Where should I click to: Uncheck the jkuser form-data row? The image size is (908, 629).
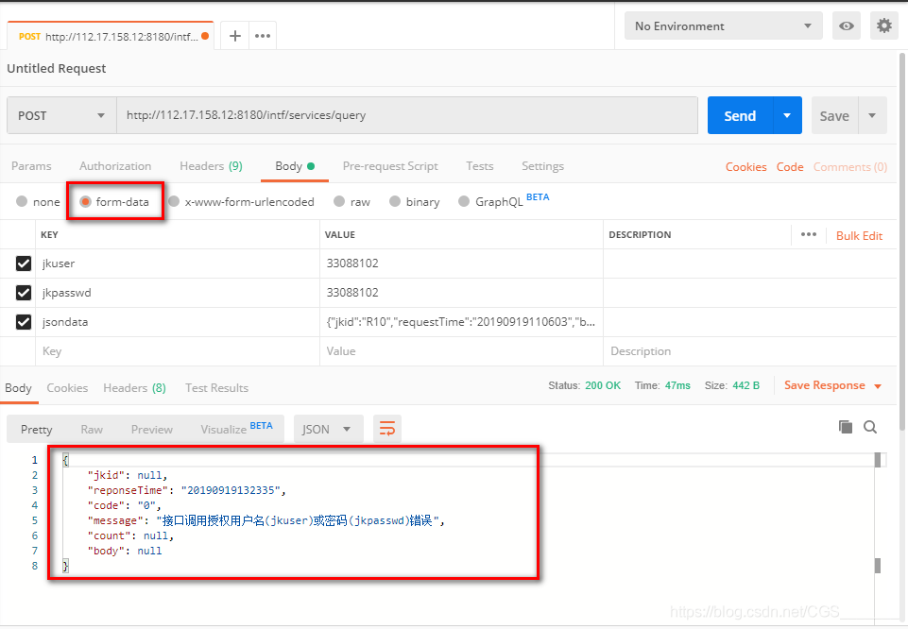coord(23,263)
